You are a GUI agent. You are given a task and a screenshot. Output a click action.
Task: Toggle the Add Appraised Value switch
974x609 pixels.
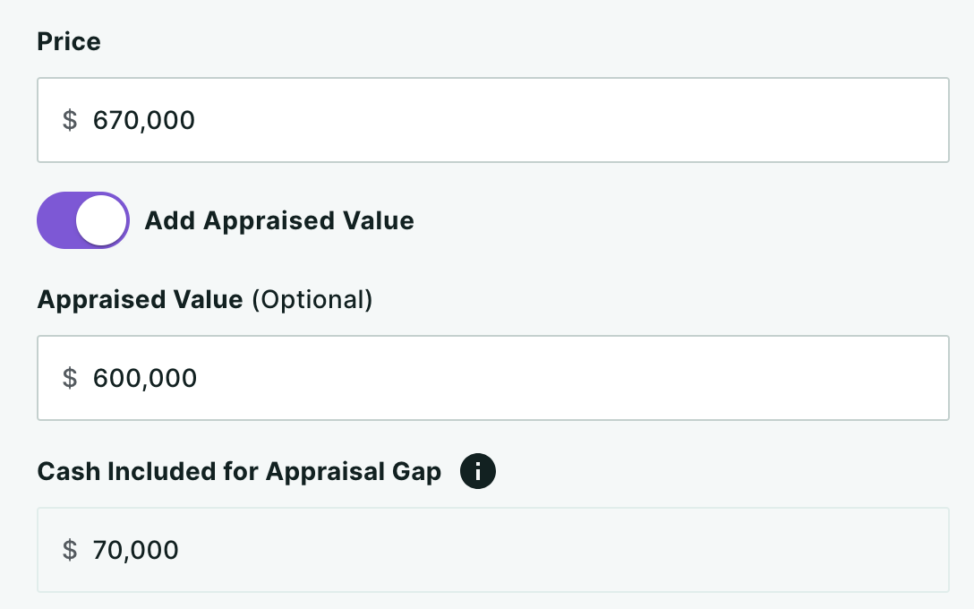pos(83,220)
